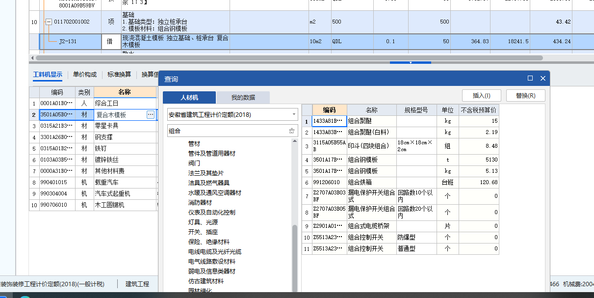Clear search keyword with the broom icon

point(292,131)
